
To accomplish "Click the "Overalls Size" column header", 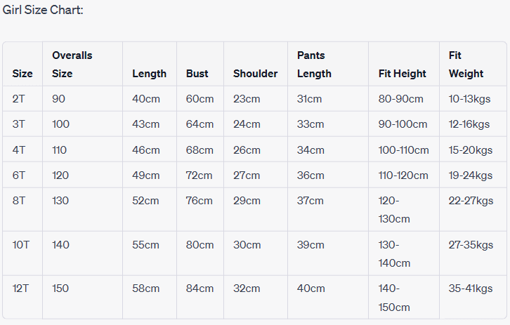I will click(x=72, y=64).
